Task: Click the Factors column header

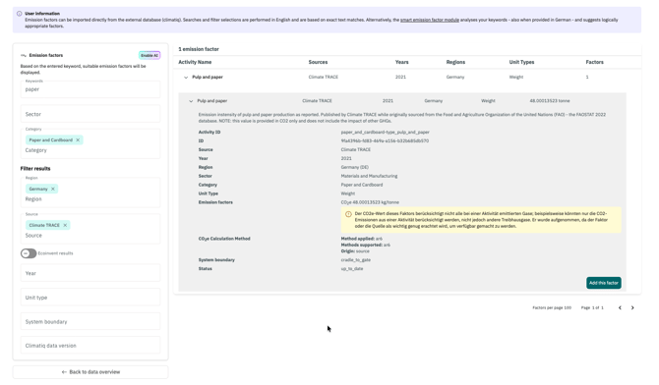Action: 594,62
